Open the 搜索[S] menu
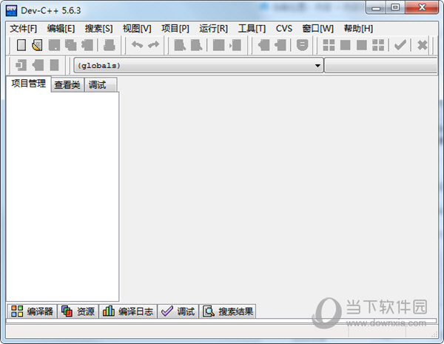This screenshot has width=444, height=344. coord(98,29)
